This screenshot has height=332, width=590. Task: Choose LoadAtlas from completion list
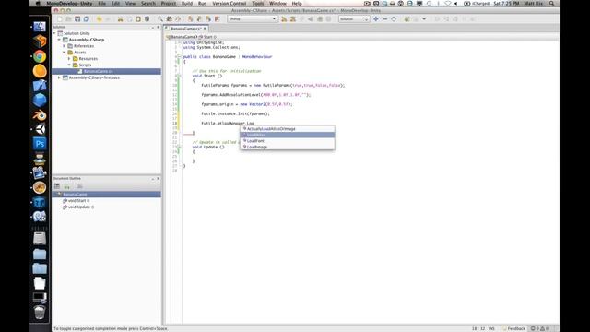pyautogui.click(x=288, y=135)
